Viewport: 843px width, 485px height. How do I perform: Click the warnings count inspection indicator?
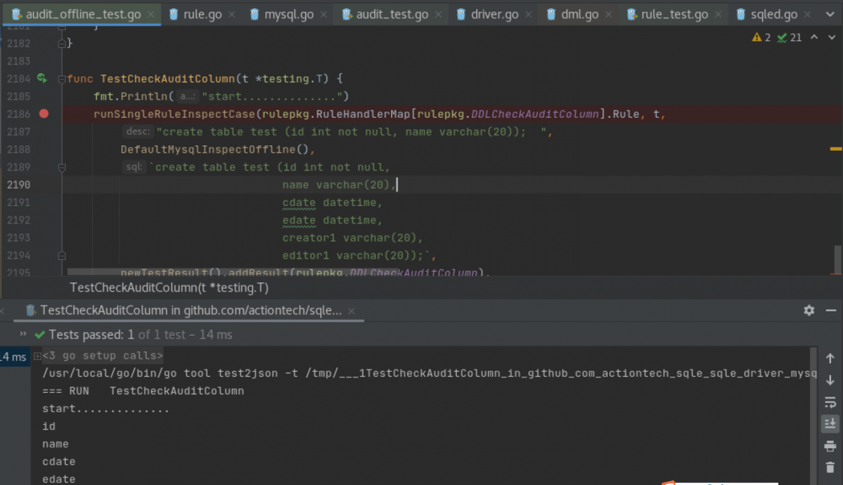pyautogui.click(x=761, y=38)
